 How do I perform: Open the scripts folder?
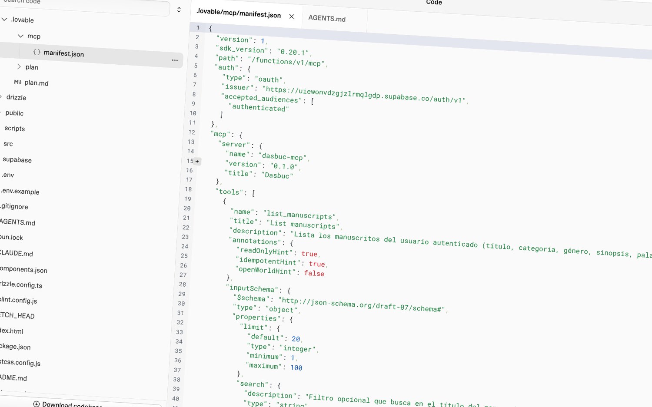(15, 129)
